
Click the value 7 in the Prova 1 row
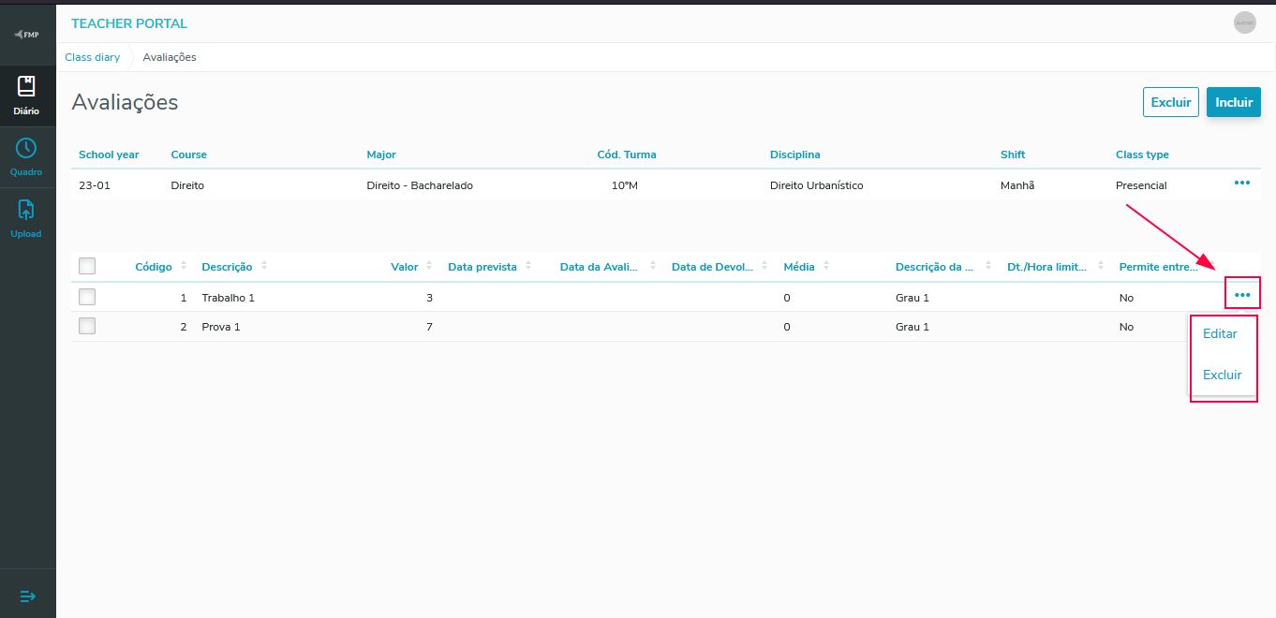429,327
